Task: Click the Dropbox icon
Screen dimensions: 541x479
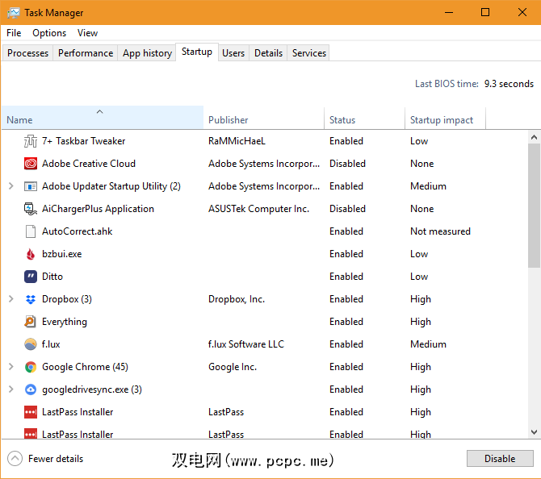Action: 31,299
